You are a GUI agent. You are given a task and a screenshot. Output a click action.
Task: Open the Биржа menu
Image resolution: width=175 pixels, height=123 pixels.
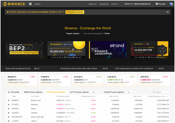(38, 4)
